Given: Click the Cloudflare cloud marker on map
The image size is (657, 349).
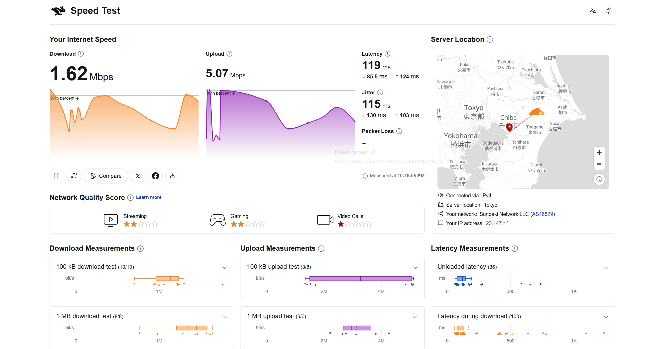Looking at the screenshot, I should [536, 112].
